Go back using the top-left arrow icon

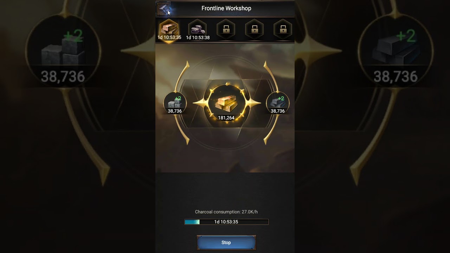click(163, 8)
